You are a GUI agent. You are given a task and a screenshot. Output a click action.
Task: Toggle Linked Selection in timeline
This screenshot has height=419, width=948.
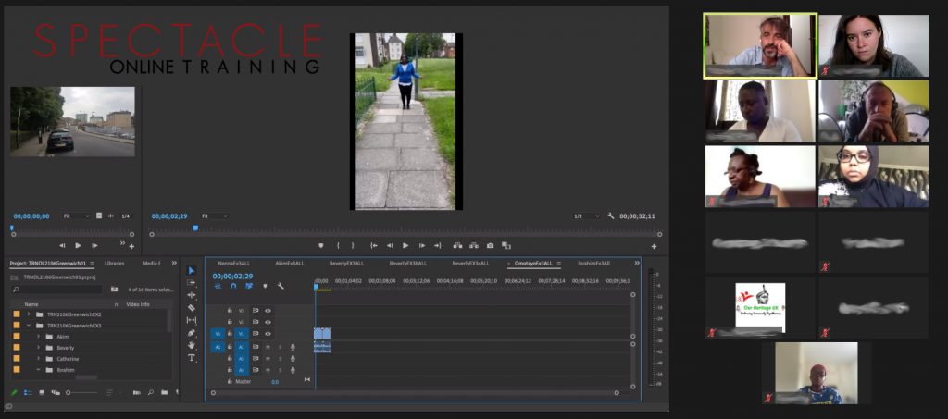pyautogui.click(x=249, y=286)
